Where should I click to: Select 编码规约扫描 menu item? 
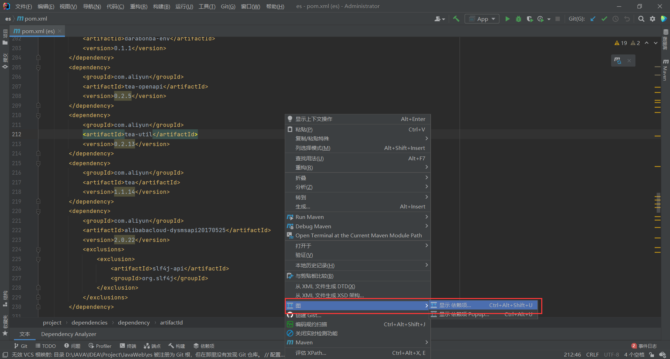point(358,324)
